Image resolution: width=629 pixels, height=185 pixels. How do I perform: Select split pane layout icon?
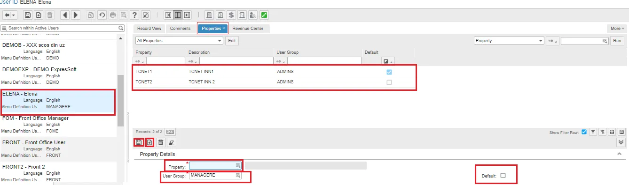tap(178, 15)
